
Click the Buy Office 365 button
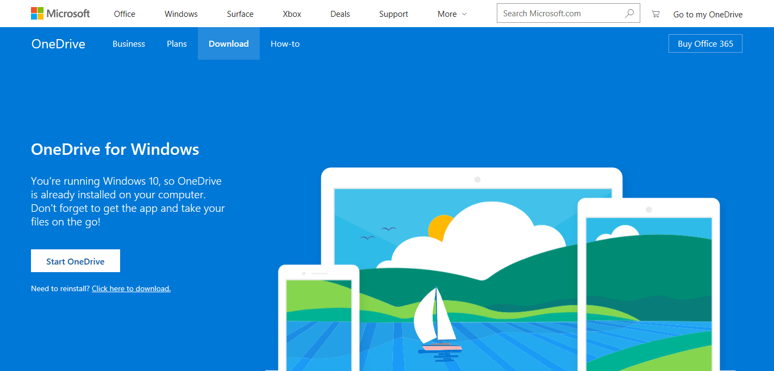coord(705,43)
